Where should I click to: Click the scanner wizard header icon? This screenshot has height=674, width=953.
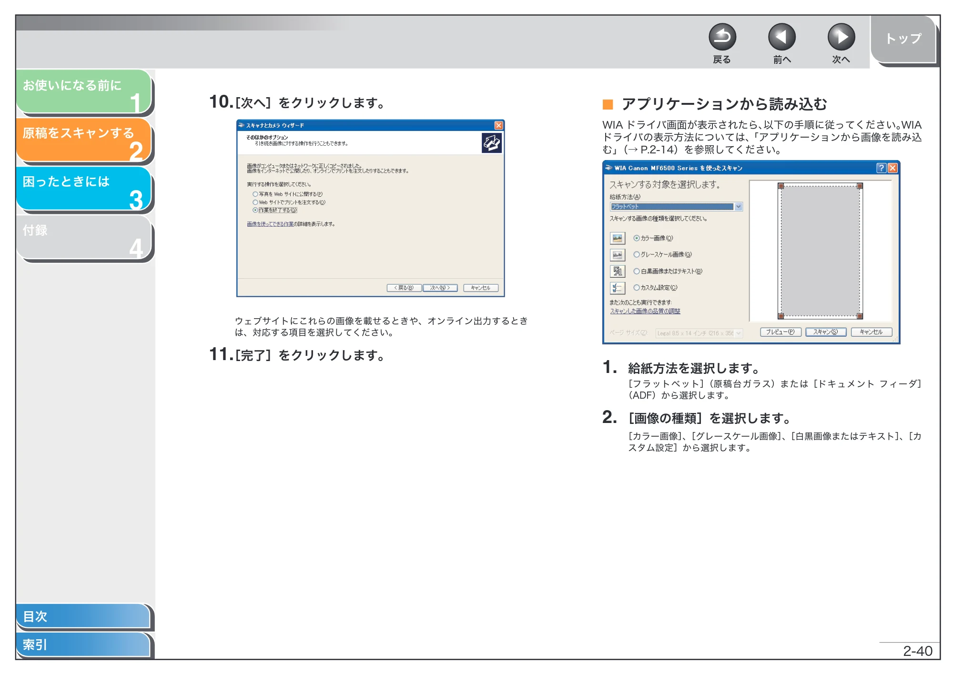tap(491, 143)
